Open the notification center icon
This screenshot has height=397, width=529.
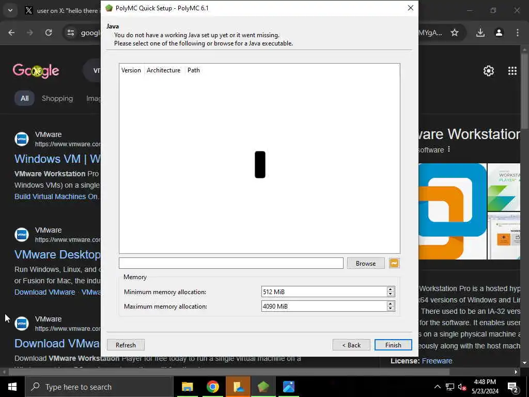pyautogui.click(x=512, y=387)
